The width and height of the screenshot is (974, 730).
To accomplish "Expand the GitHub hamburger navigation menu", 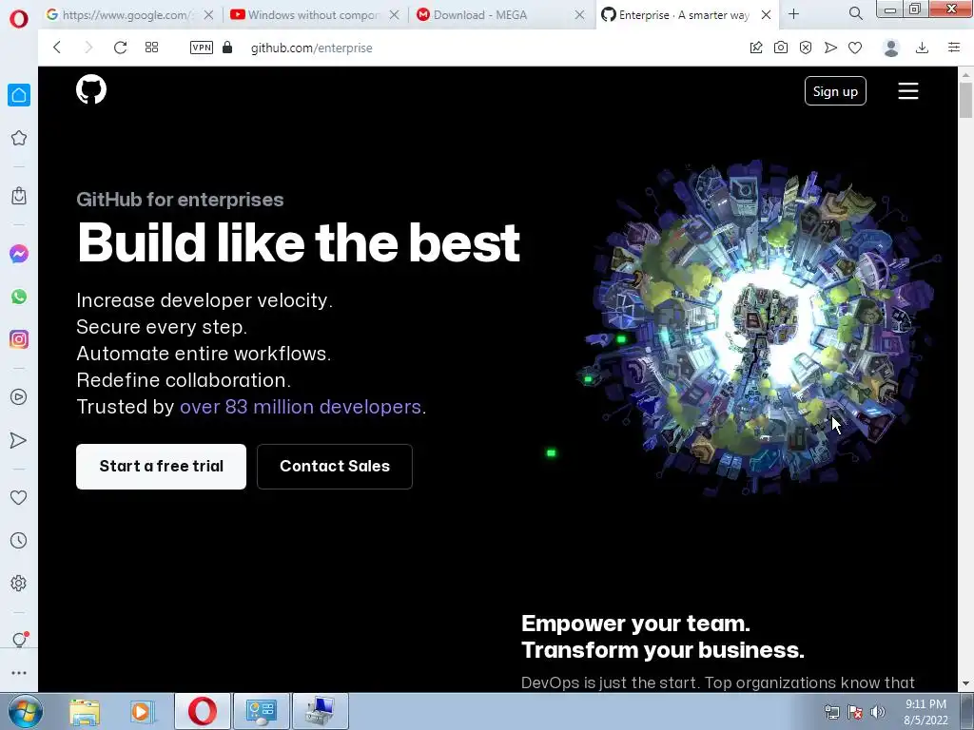I will click(908, 91).
